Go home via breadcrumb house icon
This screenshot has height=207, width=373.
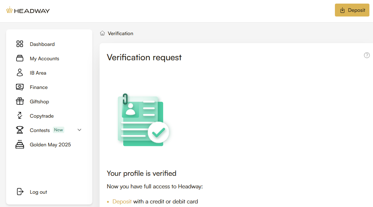click(x=102, y=33)
